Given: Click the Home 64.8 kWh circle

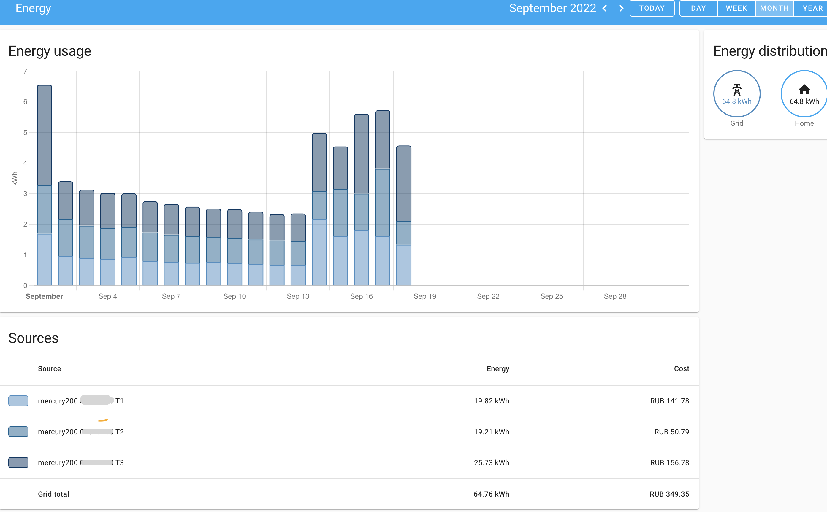Looking at the screenshot, I should [x=804, y=101].
